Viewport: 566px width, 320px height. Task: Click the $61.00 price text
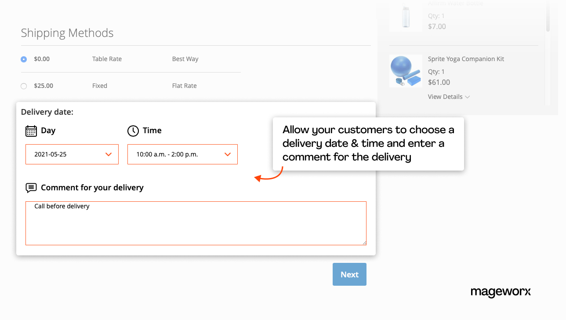(x=439, y=82)
